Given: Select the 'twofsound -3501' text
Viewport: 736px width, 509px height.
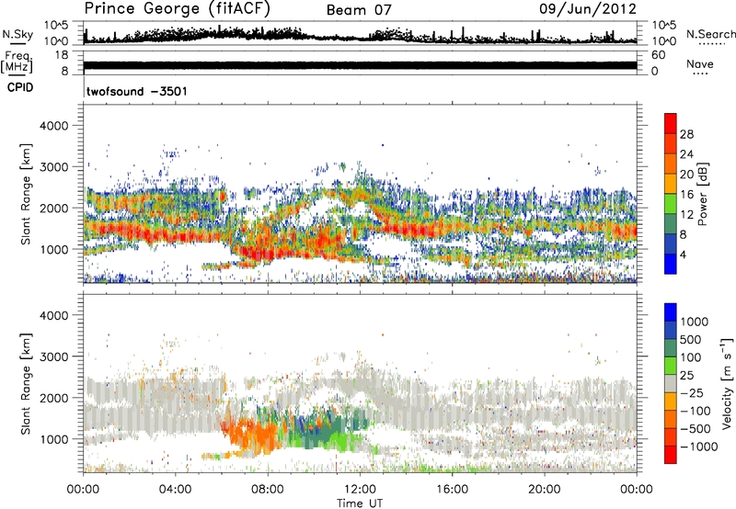Looking at the screenshot, I should click(136, 91).
